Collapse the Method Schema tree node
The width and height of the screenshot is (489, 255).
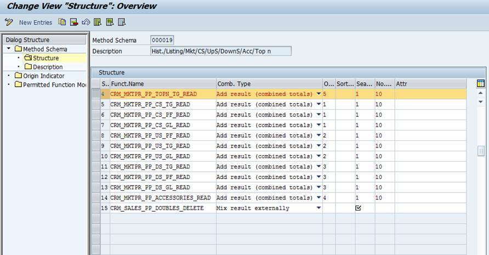point(9,49)
